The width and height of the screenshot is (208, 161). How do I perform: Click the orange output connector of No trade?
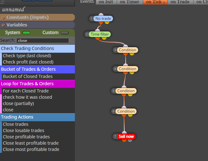tap(101, 23)
